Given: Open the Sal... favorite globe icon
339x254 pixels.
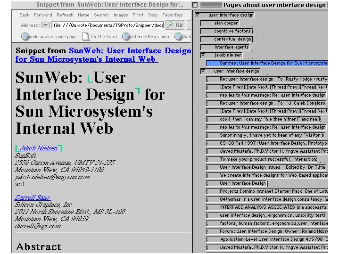Looking at the screenshot, I should tap(179, 37).
